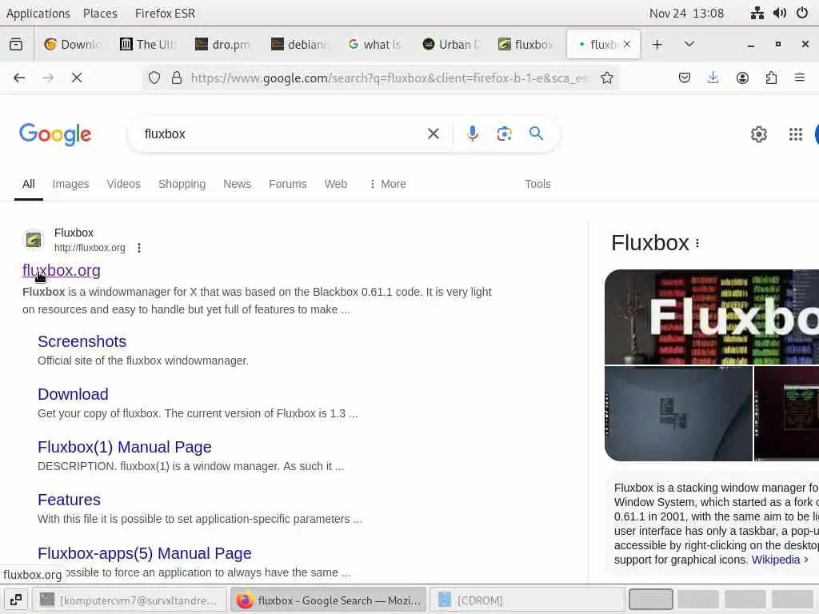Switch to the Videos results tab

pos(123,184)
